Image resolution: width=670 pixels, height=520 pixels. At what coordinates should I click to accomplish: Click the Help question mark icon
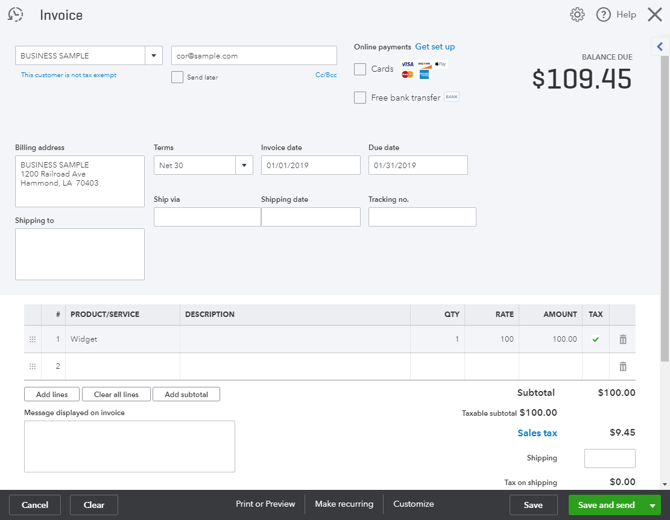click(603, 14)
